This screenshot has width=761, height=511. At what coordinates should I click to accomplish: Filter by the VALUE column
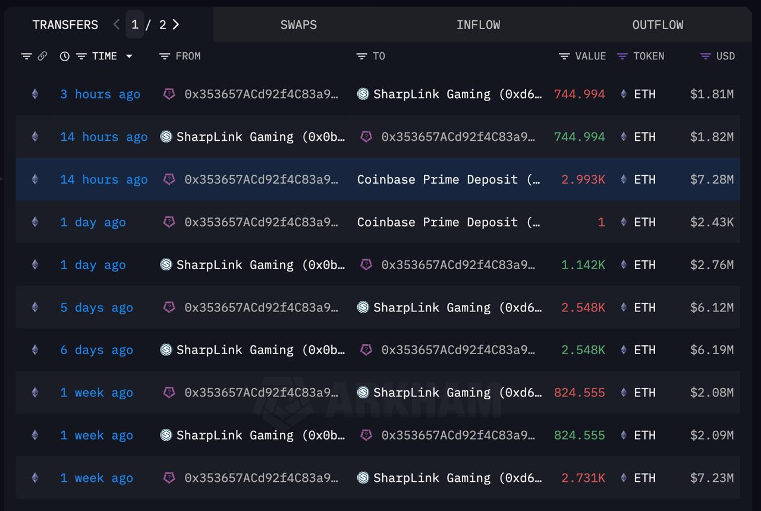point(564,56)
